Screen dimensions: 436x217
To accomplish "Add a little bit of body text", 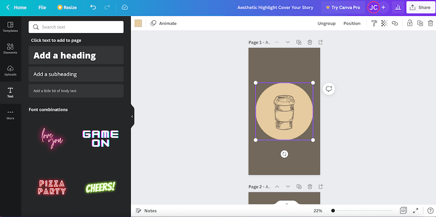I will [x=76, y=91].
